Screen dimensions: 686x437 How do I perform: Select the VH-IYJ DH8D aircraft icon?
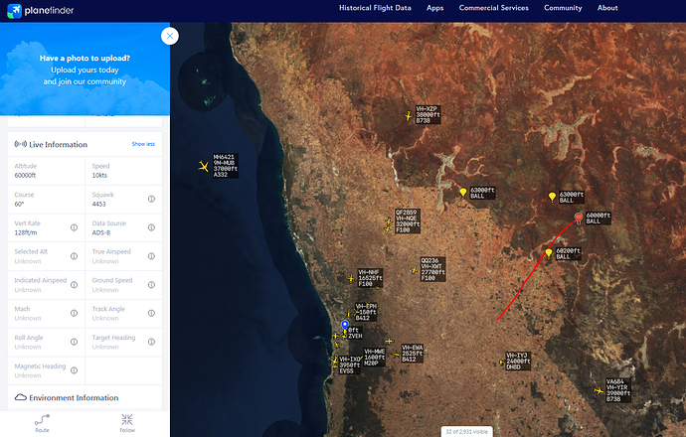[x=502, y=362]
